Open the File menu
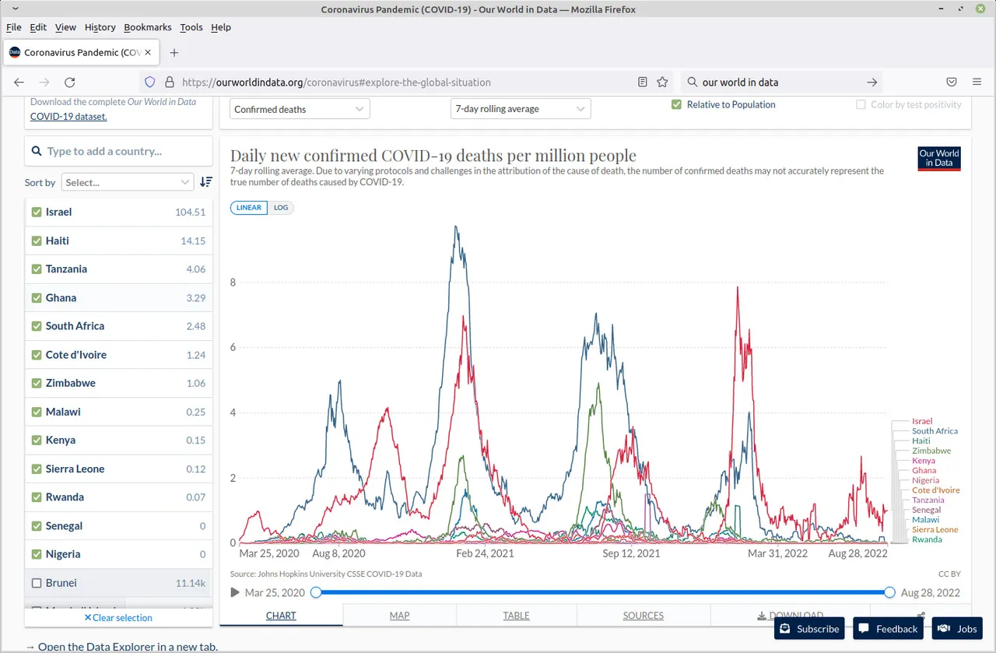996x653 pixels. (x=13, y=27)
